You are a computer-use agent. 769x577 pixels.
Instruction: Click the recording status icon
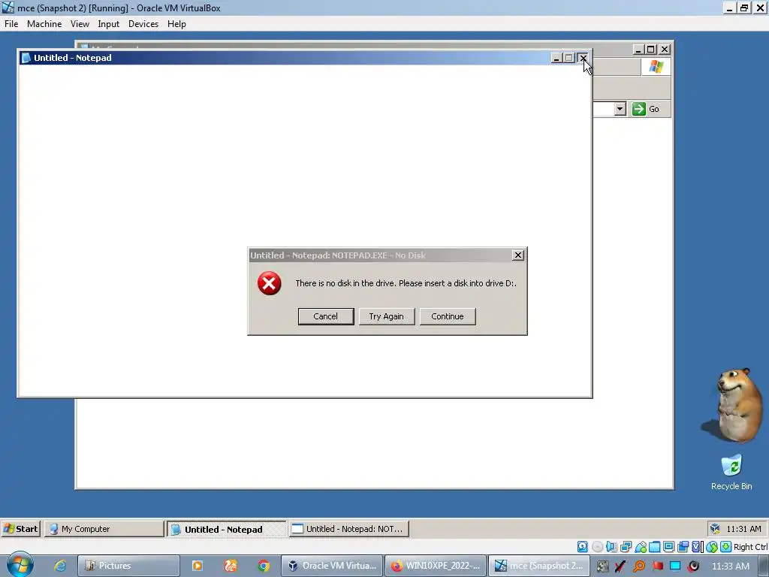[x=683, y=547]
